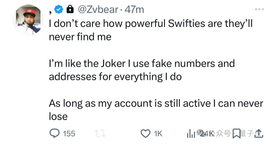Open the three-dot more options menu
This screenshot has height=144, width=270.
point(259,9)
